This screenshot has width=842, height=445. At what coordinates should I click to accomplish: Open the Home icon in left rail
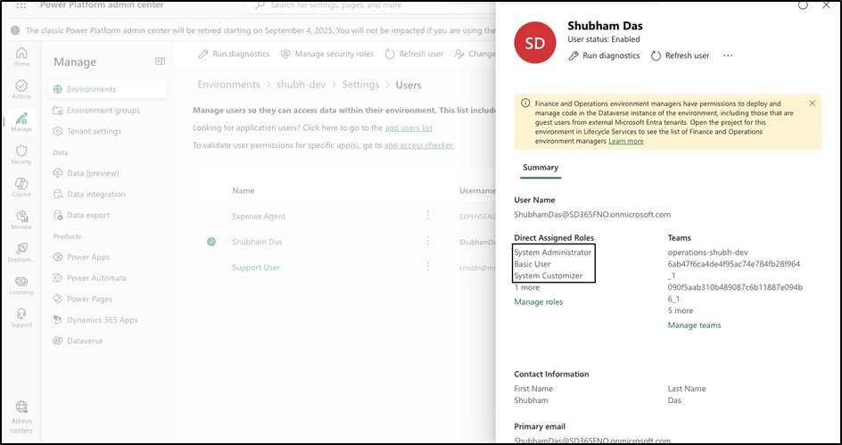pos(21,55)
